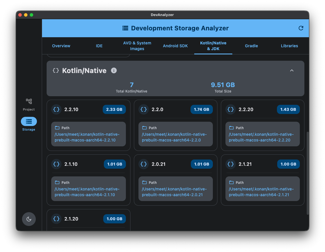The height and width of the screenshot is (252, 325).
Task: Collapse the Kotlin/Native section with the chevron
Action: [292, 70]
